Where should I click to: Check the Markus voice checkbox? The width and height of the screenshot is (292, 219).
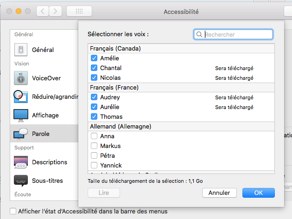click(94, 146)
